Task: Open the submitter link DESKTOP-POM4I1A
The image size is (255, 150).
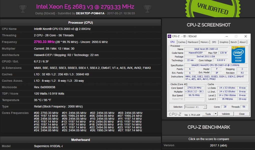Action: [90, 13]
